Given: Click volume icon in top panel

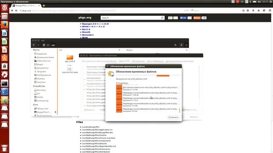Looking at the screenshot, I should tap(259, 2).
